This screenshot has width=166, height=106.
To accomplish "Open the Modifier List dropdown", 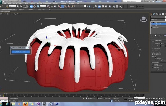I will pyautogui.click(x=158, y=20).
